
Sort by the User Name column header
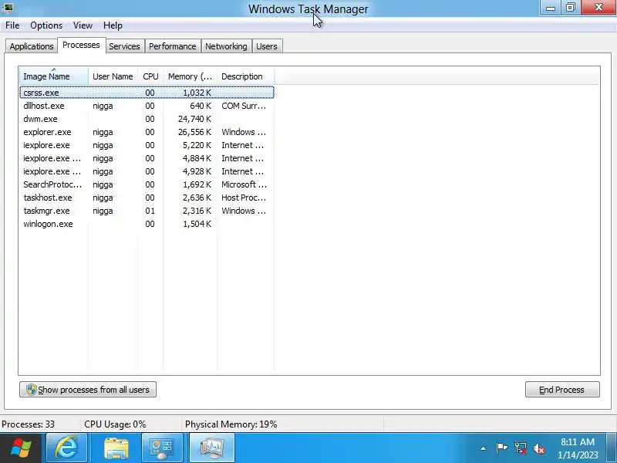113,76
